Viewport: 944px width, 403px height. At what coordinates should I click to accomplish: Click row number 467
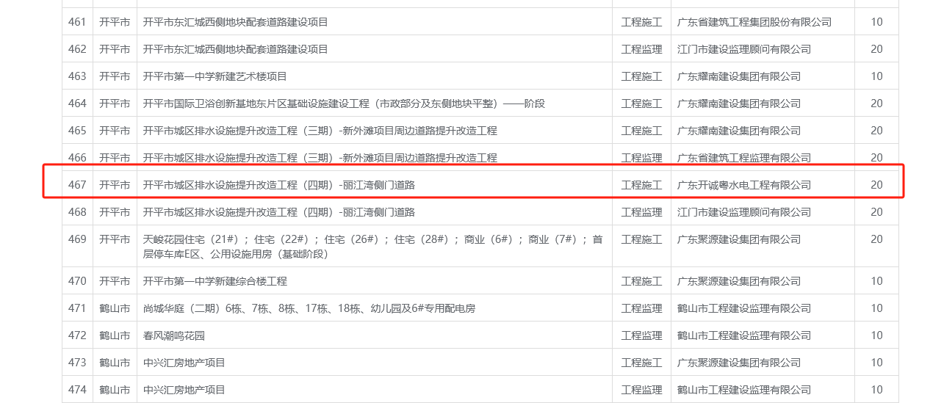pos(77,185)
